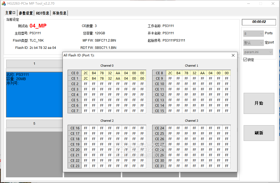Open the 坏块信息 tab
The image size is (280, 183).
tap(59, 13)
